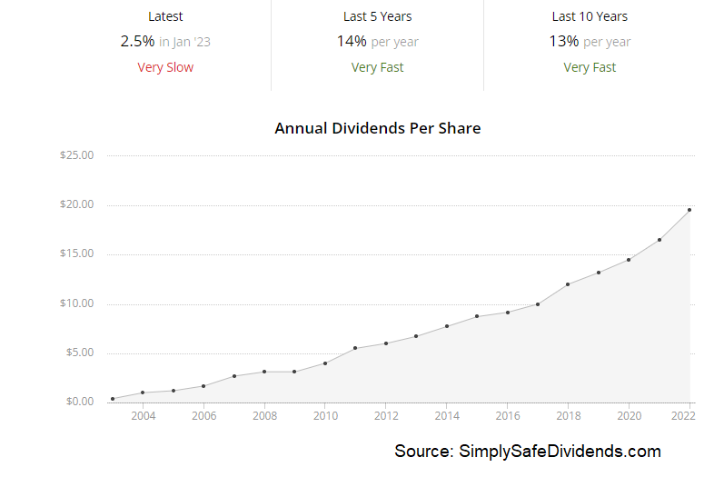Click the 2012 data point on the chart
The image size is (714, 477).
point(386,343)
